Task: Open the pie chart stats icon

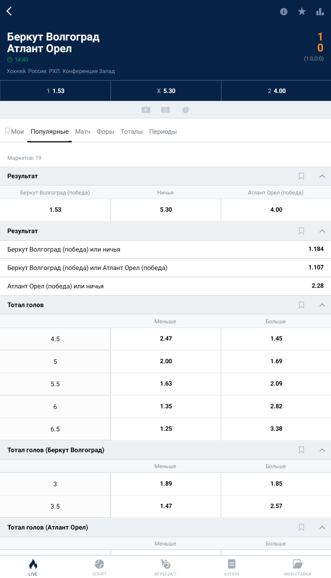Action: (x=185, y=110)
